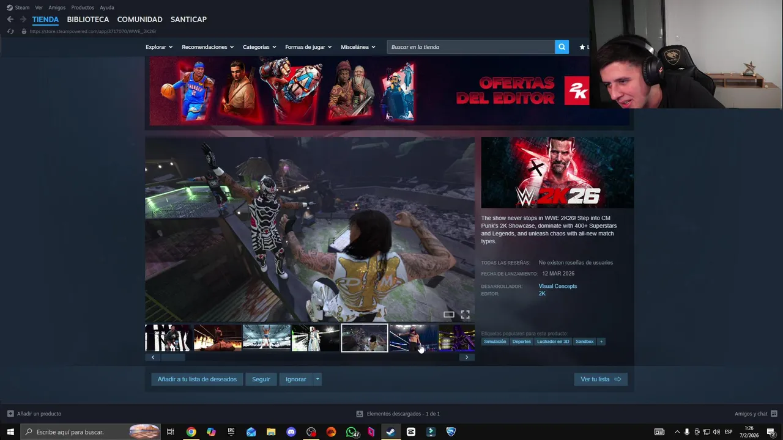Open the SANTICAP profile tab
The width and height of the screenshot is (783, 440).
tap(188, 20)
